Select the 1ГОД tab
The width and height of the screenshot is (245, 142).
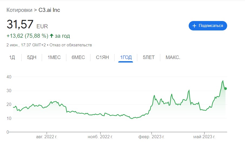click(x=126, y=57)
